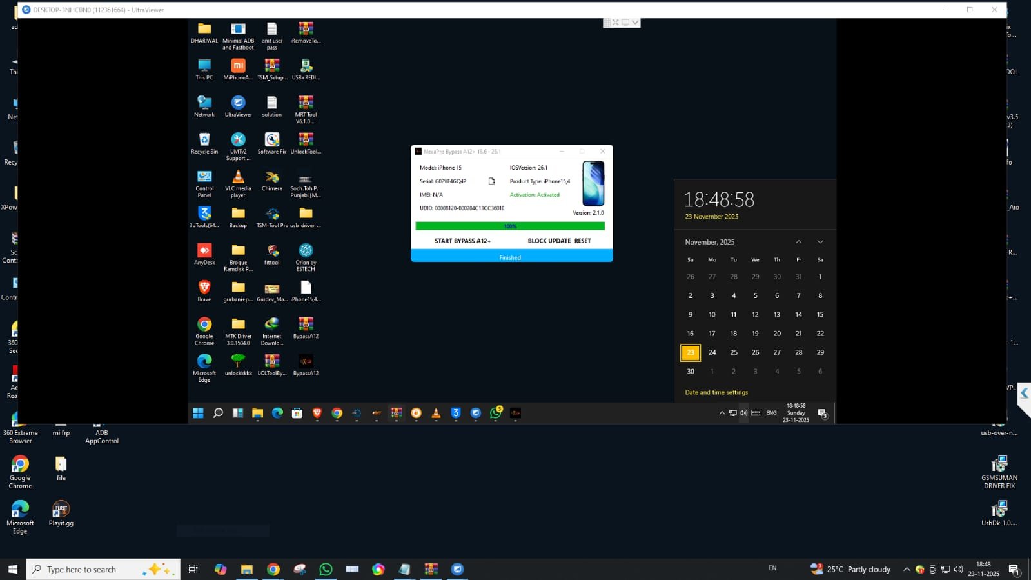Open the Orion by ESTECH shortcut
This screenshot has width=1031, height=580.
[306, 251]
